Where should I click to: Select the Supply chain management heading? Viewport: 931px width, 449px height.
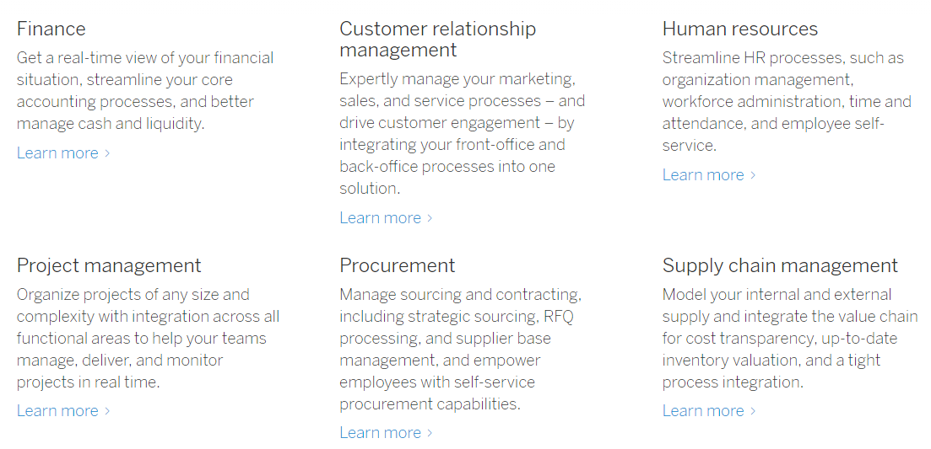[780, 265]
